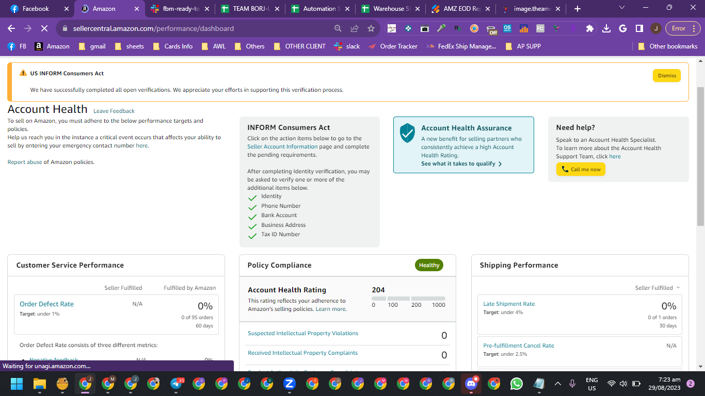This screenshot has width=705, height=396.
Task: Open the green microphone extension
Action: 441,29
